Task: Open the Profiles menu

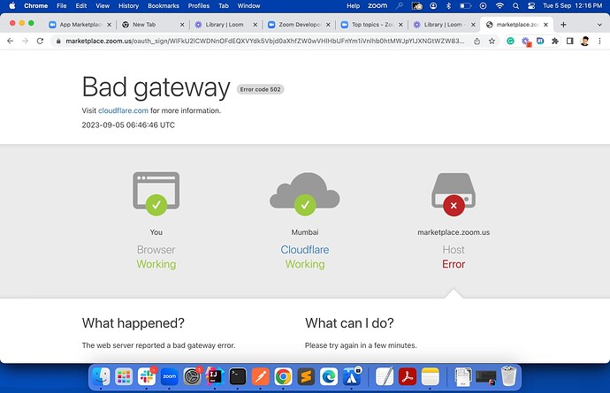Action: (199, 6)
